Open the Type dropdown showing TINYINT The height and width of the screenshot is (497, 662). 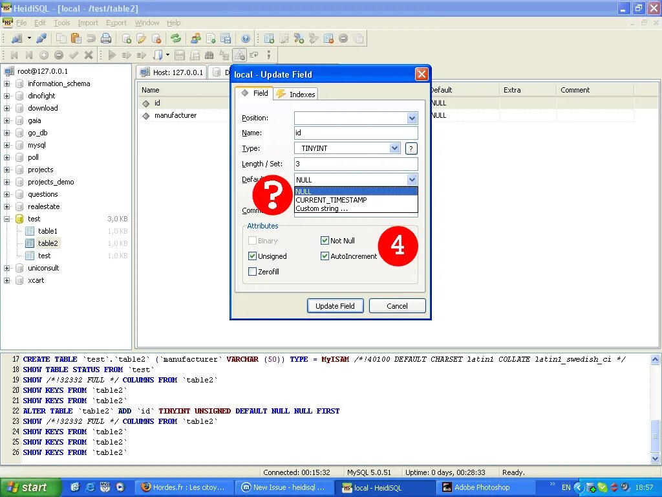tap(394, 148)
